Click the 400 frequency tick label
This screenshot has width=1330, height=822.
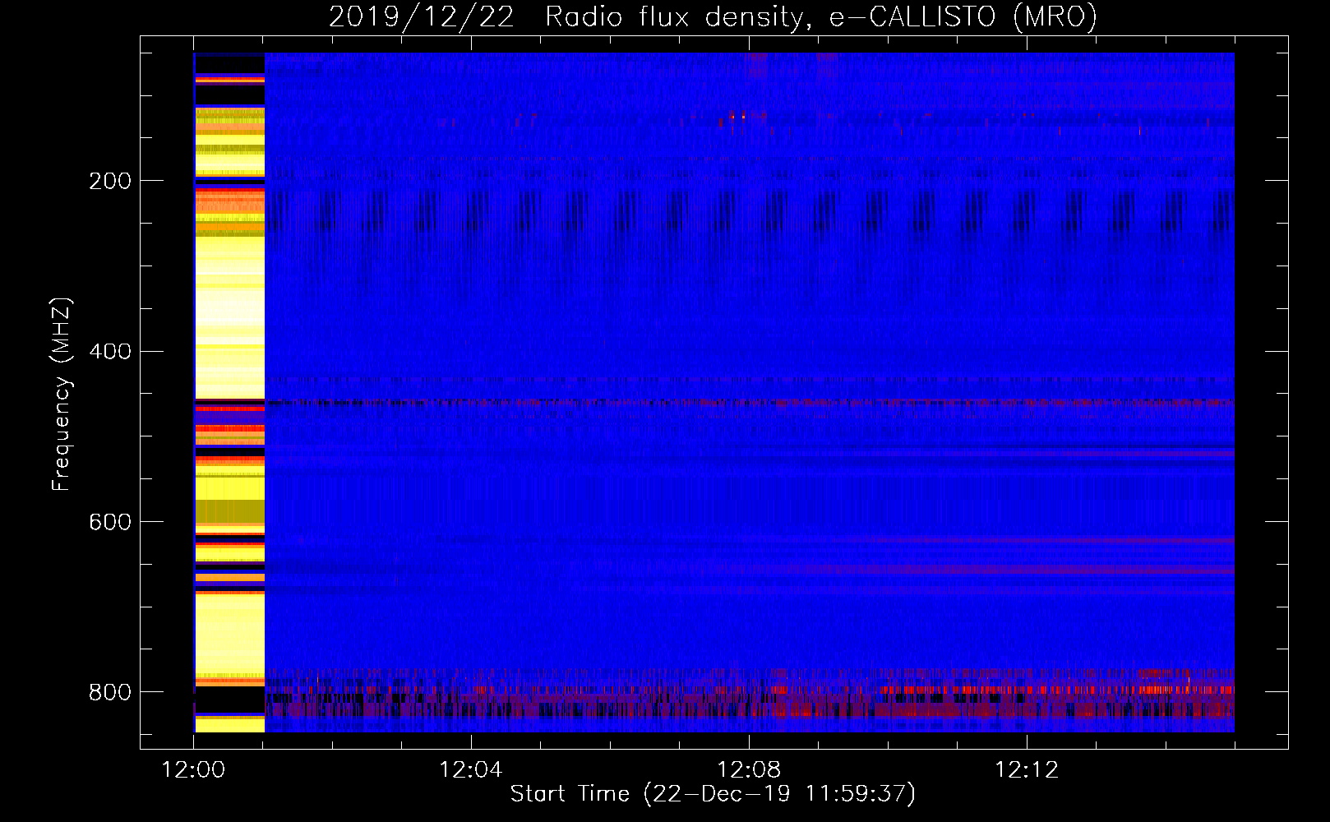(x=110, y=352)
